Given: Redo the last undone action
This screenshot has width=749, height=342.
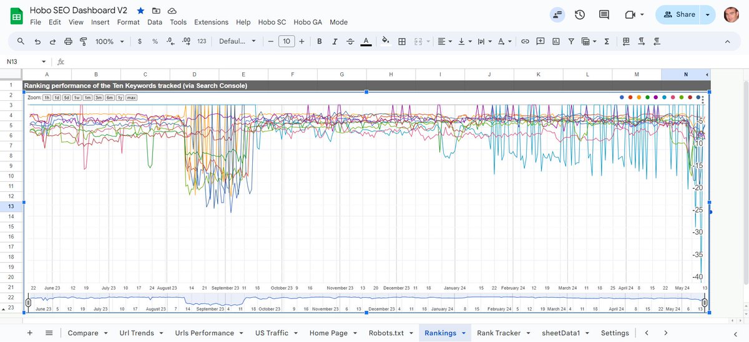Looking at the screenshot, I should (x=52, y=41).
